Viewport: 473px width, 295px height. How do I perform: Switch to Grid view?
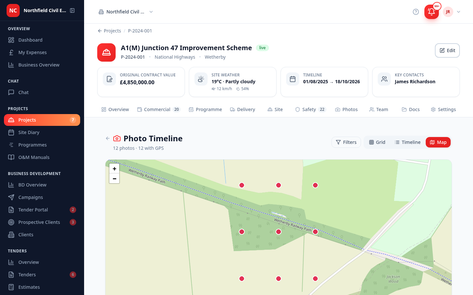pyautogui.click(x=377, y=142)
